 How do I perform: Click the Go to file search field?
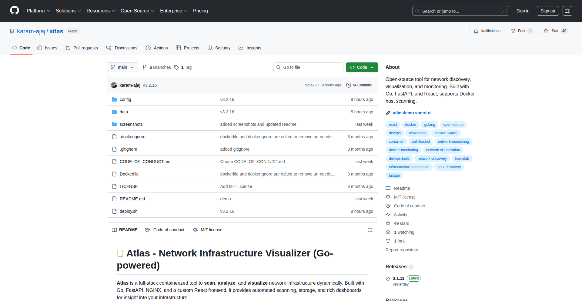308,67
